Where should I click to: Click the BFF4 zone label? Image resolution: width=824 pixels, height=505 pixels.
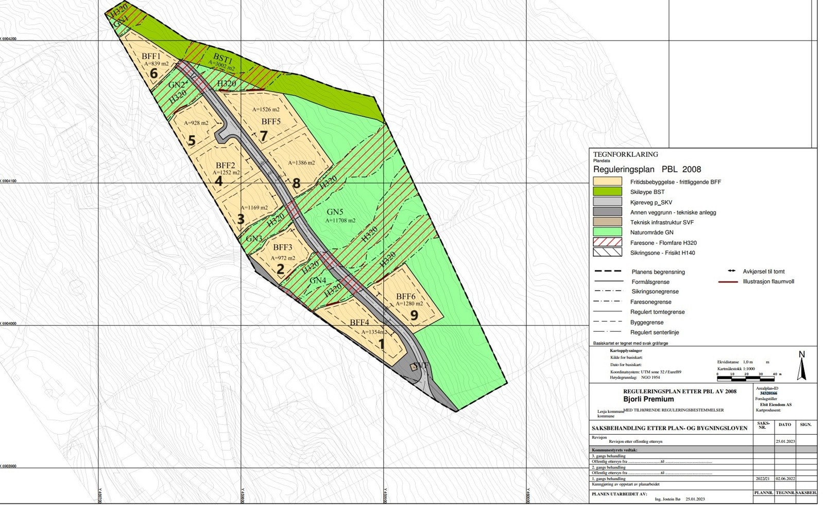tap(359, 323)
